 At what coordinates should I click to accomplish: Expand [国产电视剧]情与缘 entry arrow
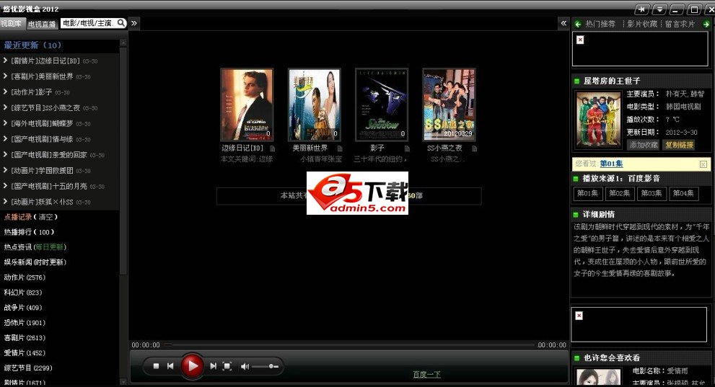(x=5, y=139)
